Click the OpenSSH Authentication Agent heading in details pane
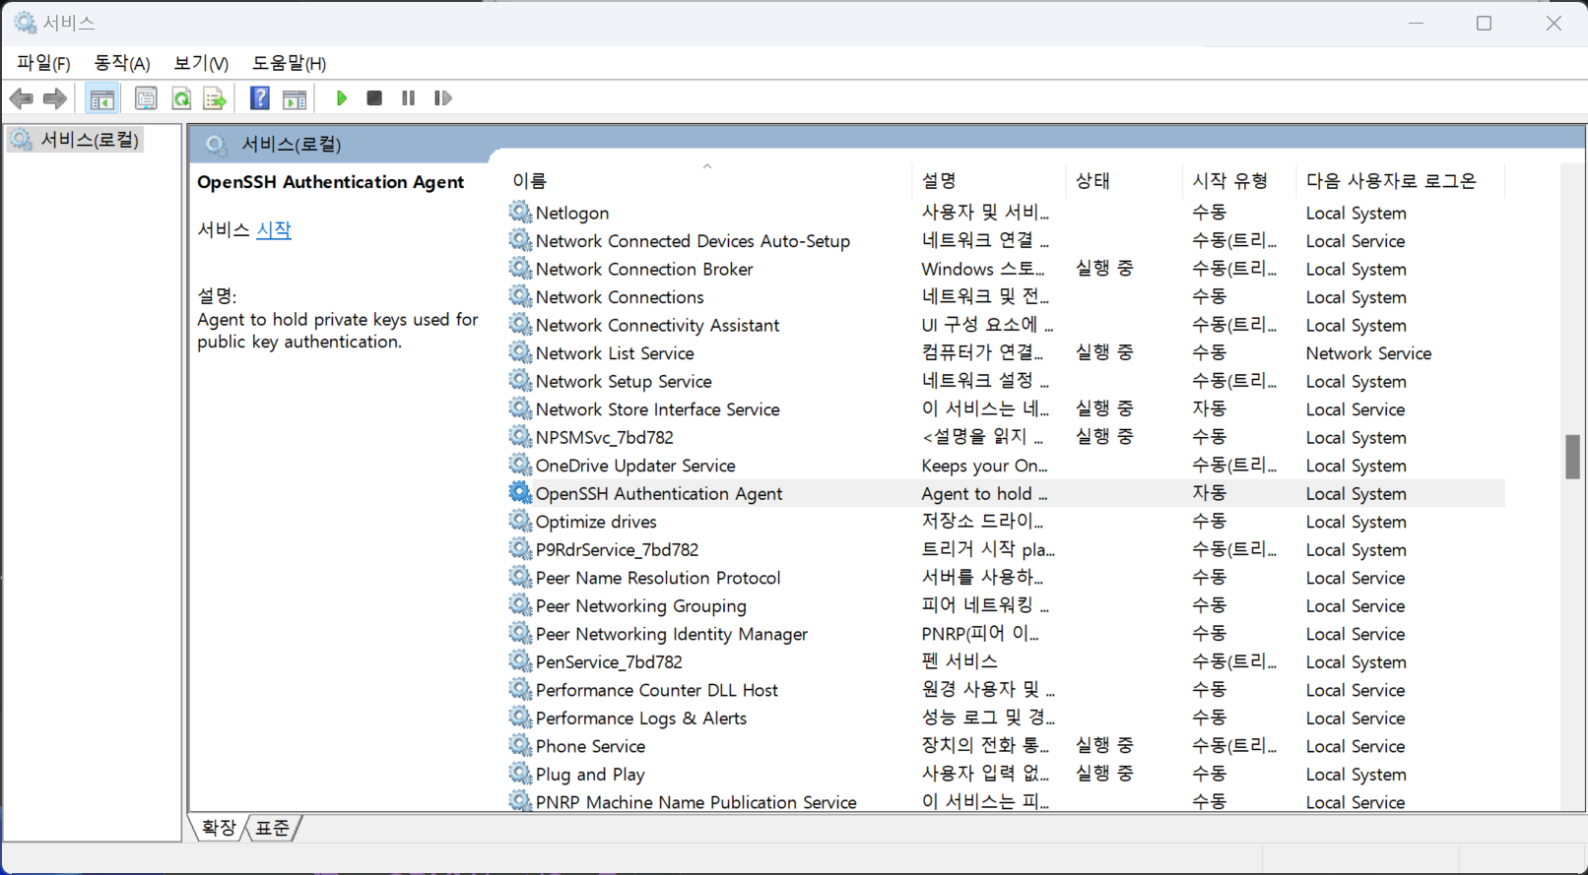The width and height of the screenshot is (1588, 875). click(330, 181)
